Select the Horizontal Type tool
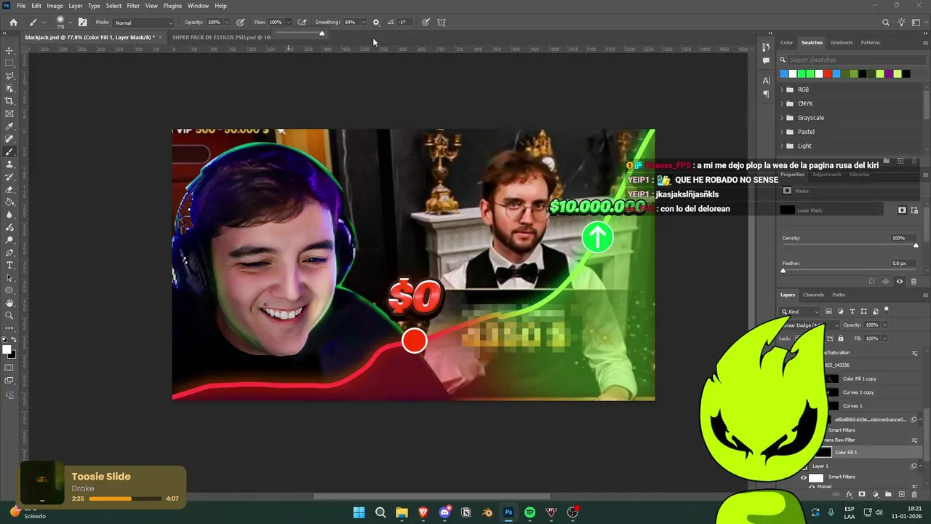 pos(9,265)
